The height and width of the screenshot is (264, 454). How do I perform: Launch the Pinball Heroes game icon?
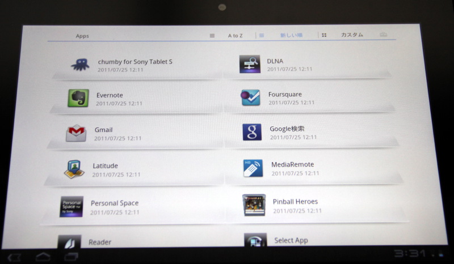click(x=254, y=205)
